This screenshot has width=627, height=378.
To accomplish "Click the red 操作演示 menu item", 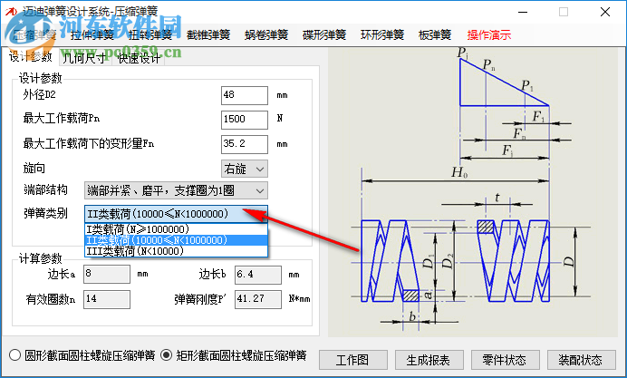I will (489, 34).
